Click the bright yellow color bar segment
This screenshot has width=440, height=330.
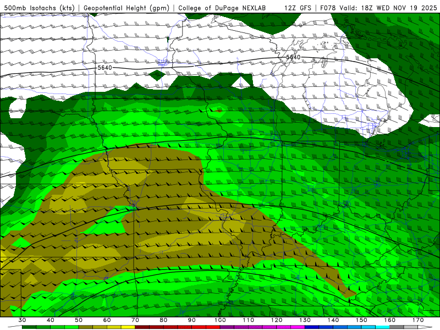pyautogui.click(x=128, y=327)
